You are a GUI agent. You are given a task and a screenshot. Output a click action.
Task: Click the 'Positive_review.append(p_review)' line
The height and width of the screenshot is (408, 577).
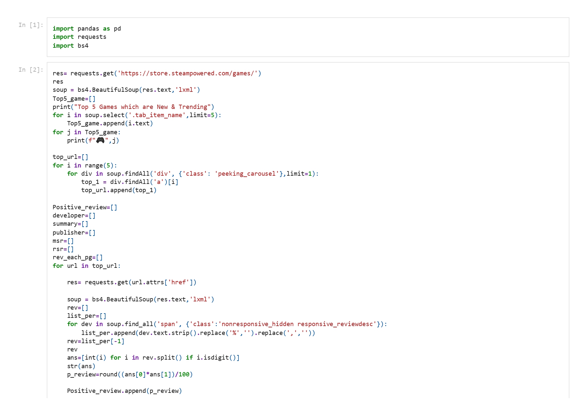(125, 391)
